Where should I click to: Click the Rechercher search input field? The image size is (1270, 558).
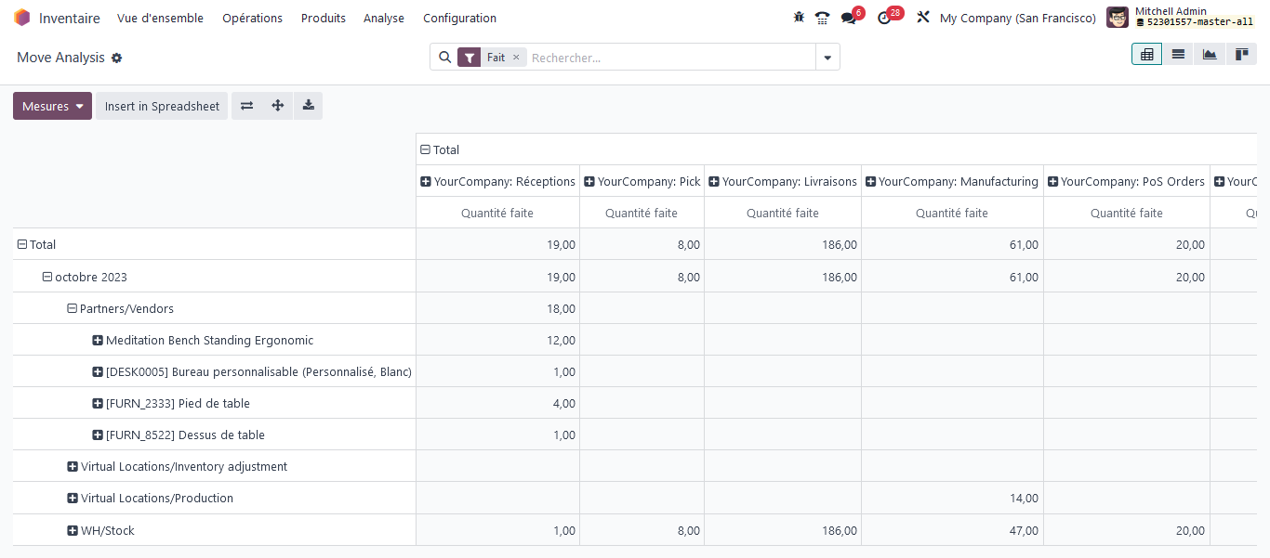pyautogui.click(x=651, y=57)
